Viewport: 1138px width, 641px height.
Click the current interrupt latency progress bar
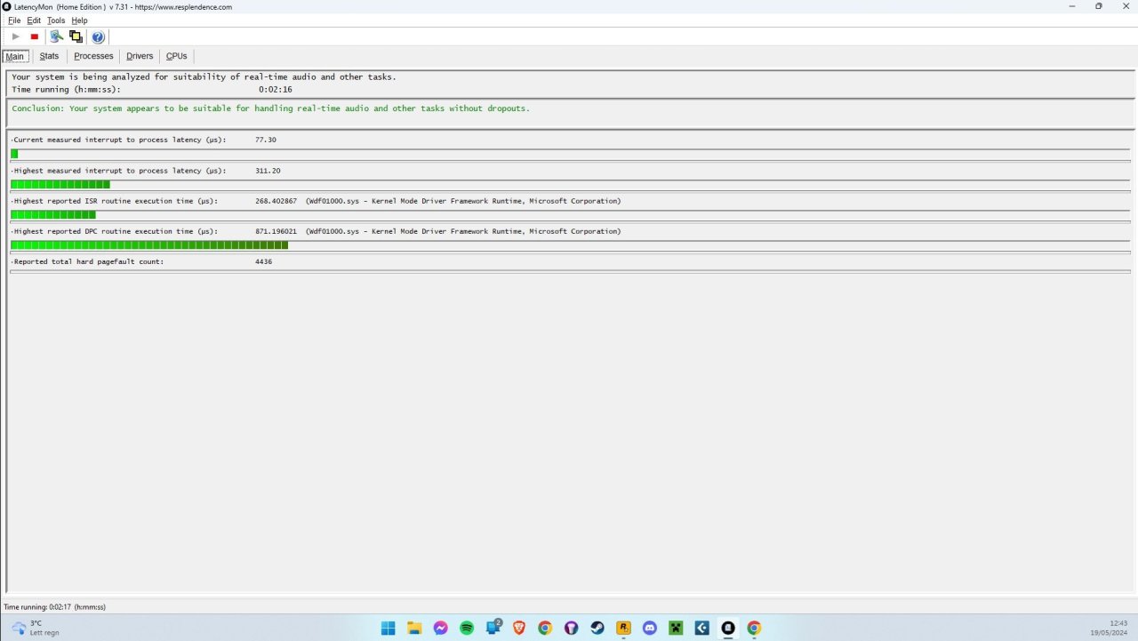(x=570, y=154)
